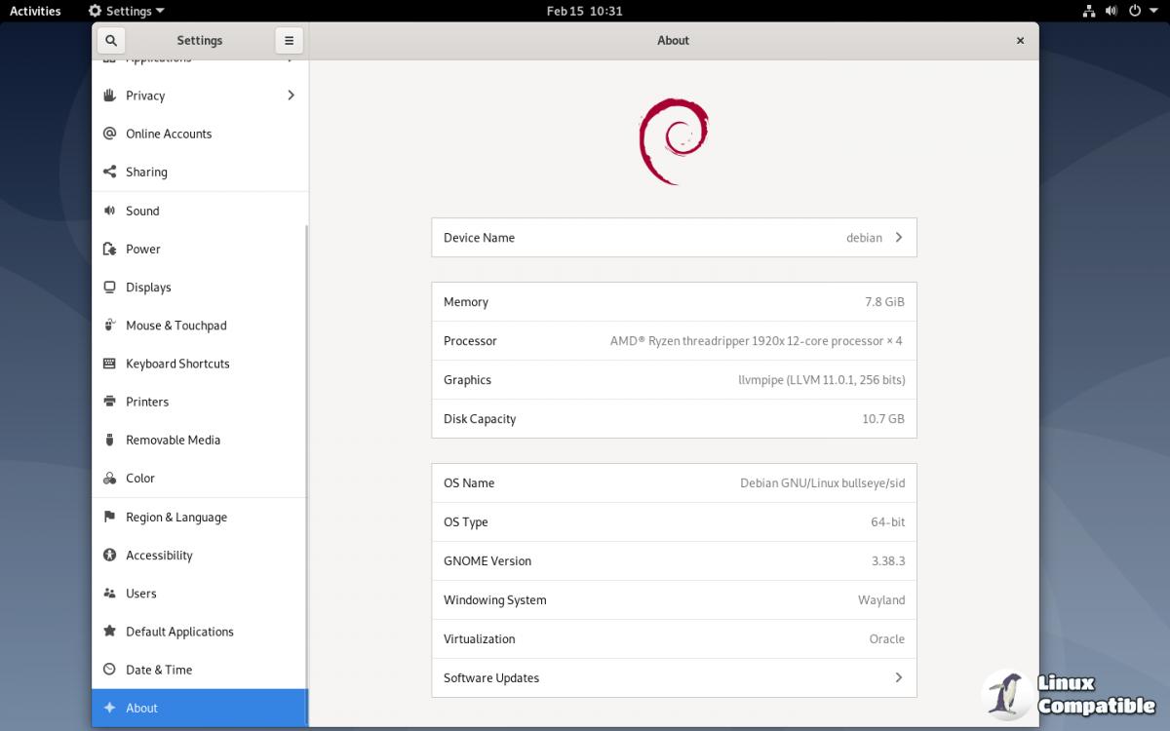Click the search magnifier icon in Settings
The image size is (1170, 731).
point(111,41)
